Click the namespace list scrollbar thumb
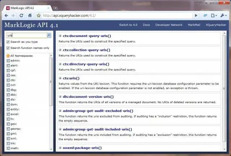Screen dimensions: 231x156 [51, 82]
